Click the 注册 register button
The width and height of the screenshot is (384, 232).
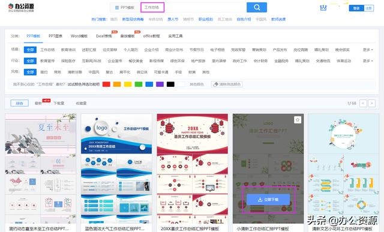click(x=368, y=8)
